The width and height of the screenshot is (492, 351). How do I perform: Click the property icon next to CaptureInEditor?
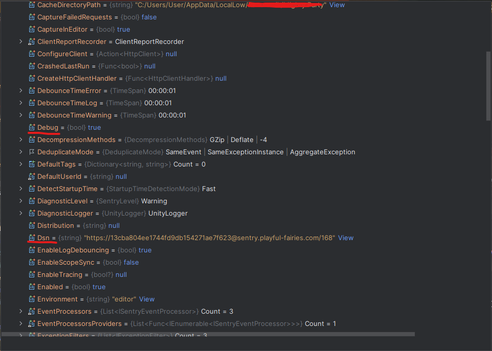click(x=32, y=29)
